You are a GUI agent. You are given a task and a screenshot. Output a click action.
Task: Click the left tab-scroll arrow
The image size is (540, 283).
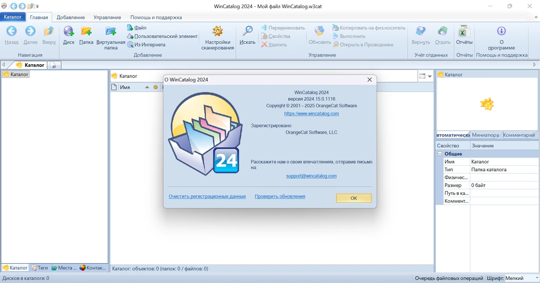pyautogui.click(x=4, y=65)
